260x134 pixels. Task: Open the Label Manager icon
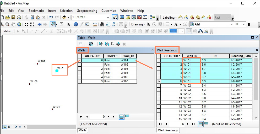pos(180,17)
